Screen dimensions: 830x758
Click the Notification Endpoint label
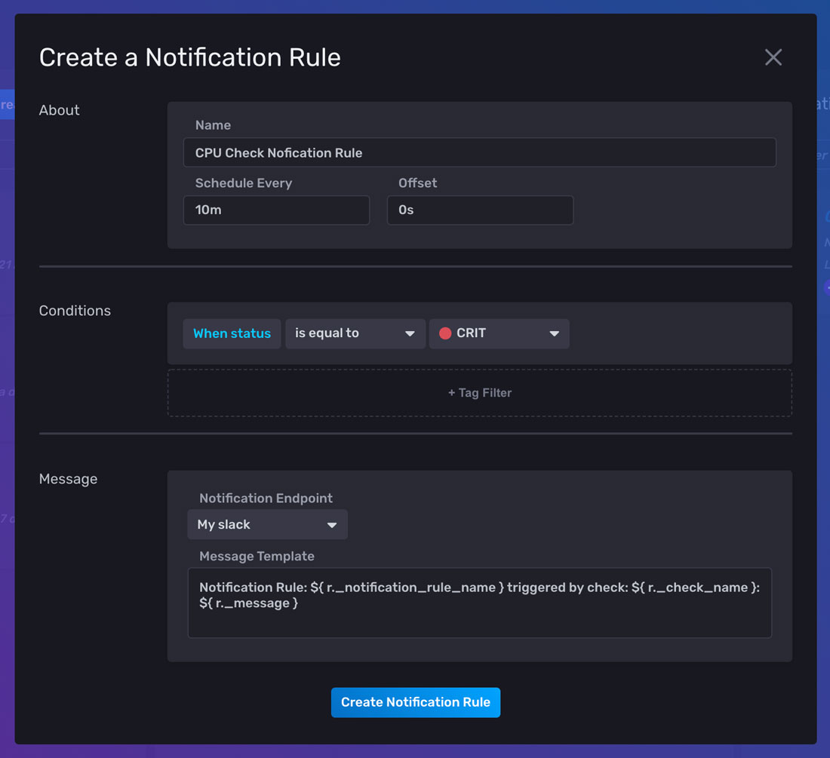pos(266,498)
